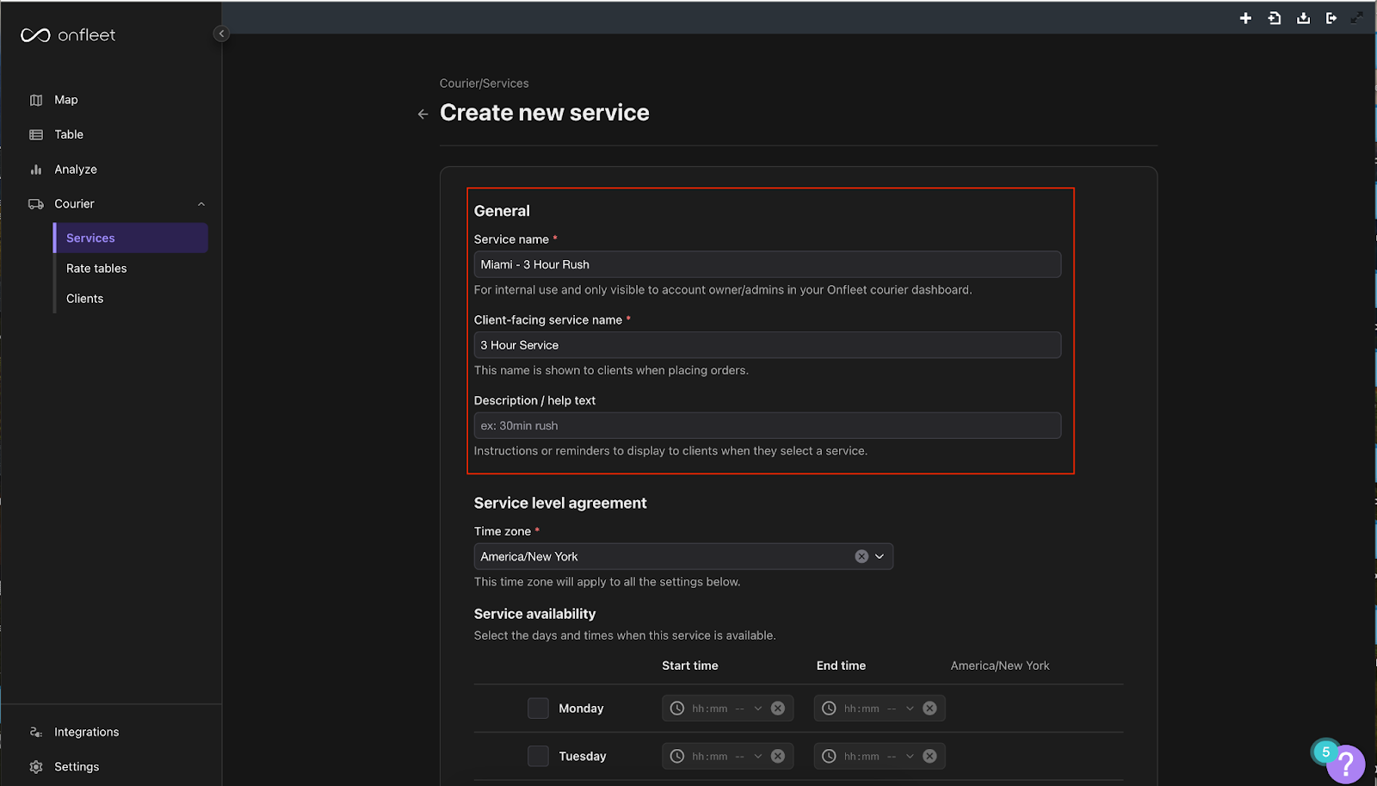This screenshot has width=1377, height=786.
Task: Clear the Tuesday end time
Action: [929, 756]
